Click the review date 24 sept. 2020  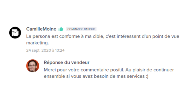[39, 50]
